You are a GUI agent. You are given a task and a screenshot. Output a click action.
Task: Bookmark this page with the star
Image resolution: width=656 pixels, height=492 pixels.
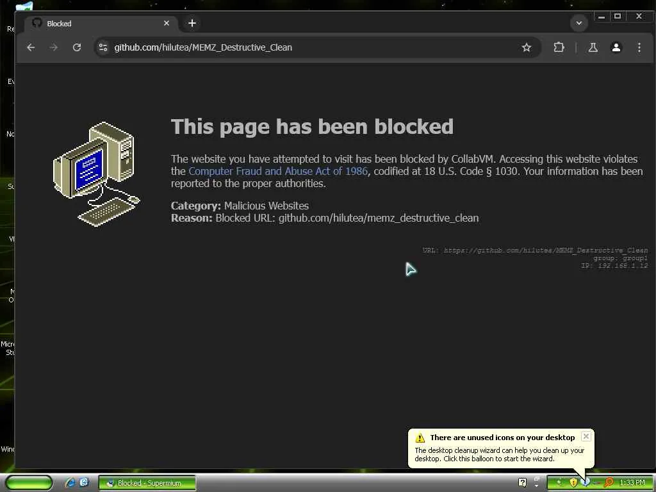(527, 47)
